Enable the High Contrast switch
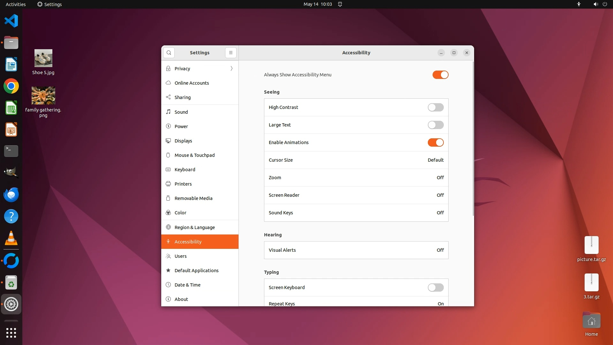This screenshot has width=613, height=345. (x=435, y=107)
